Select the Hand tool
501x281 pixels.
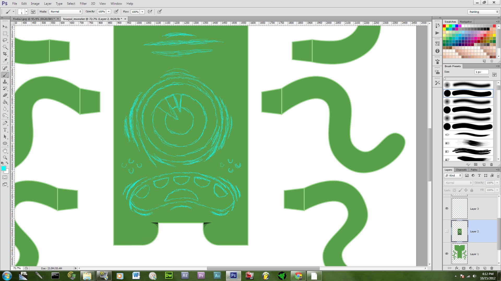point(5,151)
